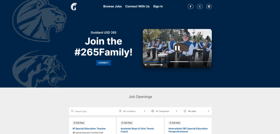Click the briefcase categories icon
This screenshot has width=280, height=134.
(x=153, y=111)
